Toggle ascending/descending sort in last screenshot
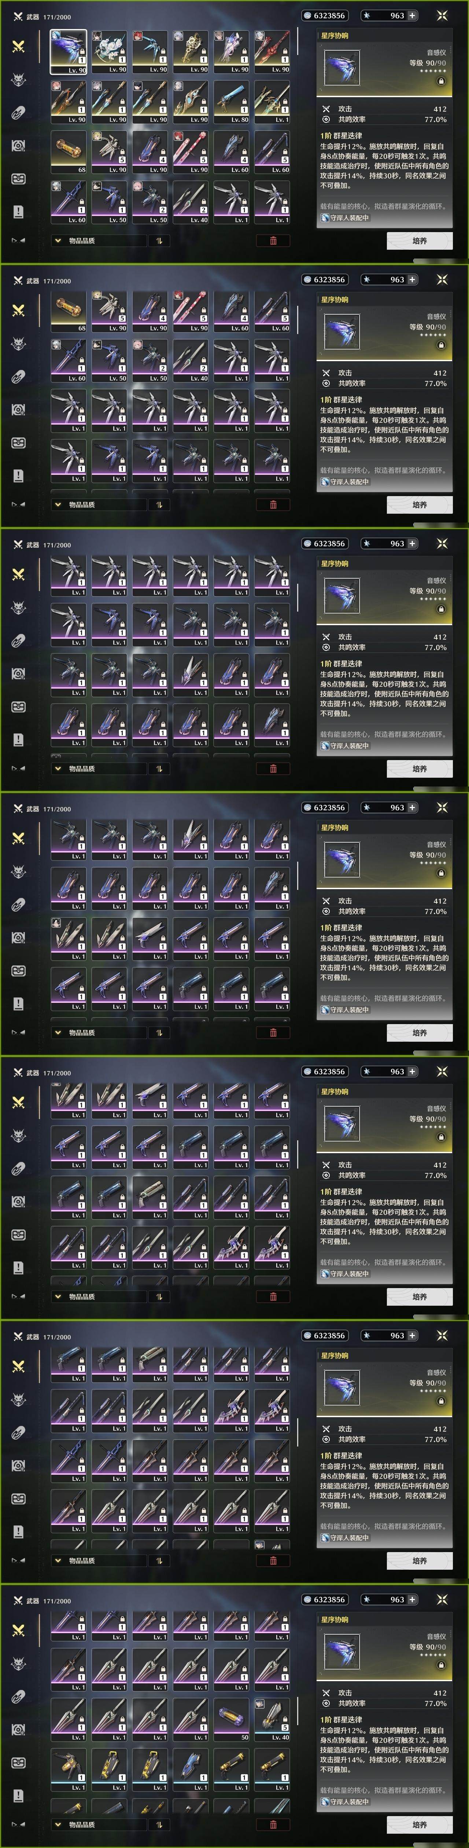 pos(159,1825)
